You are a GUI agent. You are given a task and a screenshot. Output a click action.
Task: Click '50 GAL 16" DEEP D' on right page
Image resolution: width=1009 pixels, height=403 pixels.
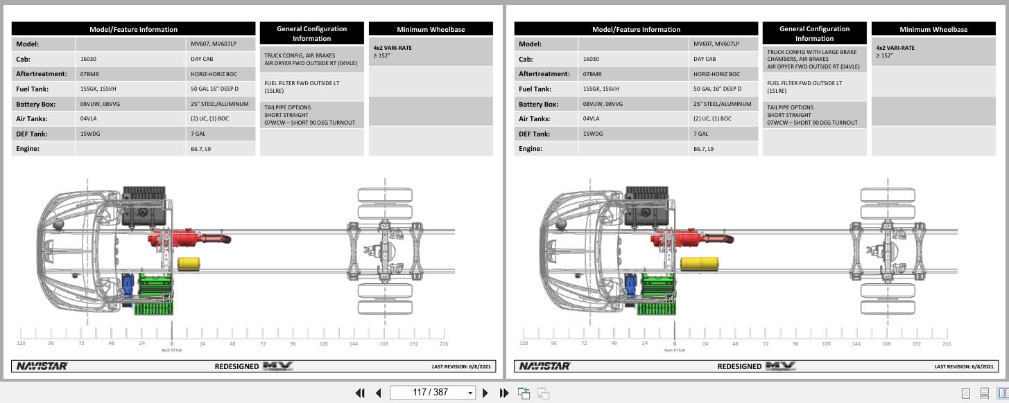point(717,89)
